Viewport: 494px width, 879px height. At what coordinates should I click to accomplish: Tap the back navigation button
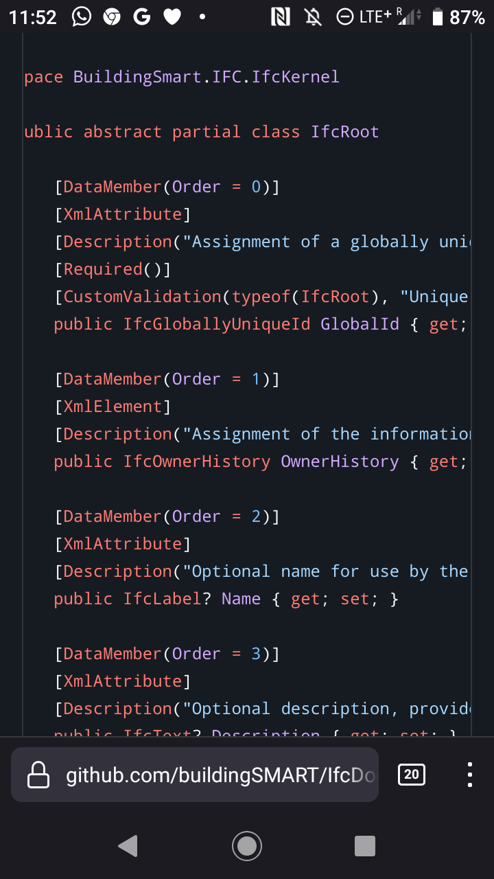(x=128, y=846)
